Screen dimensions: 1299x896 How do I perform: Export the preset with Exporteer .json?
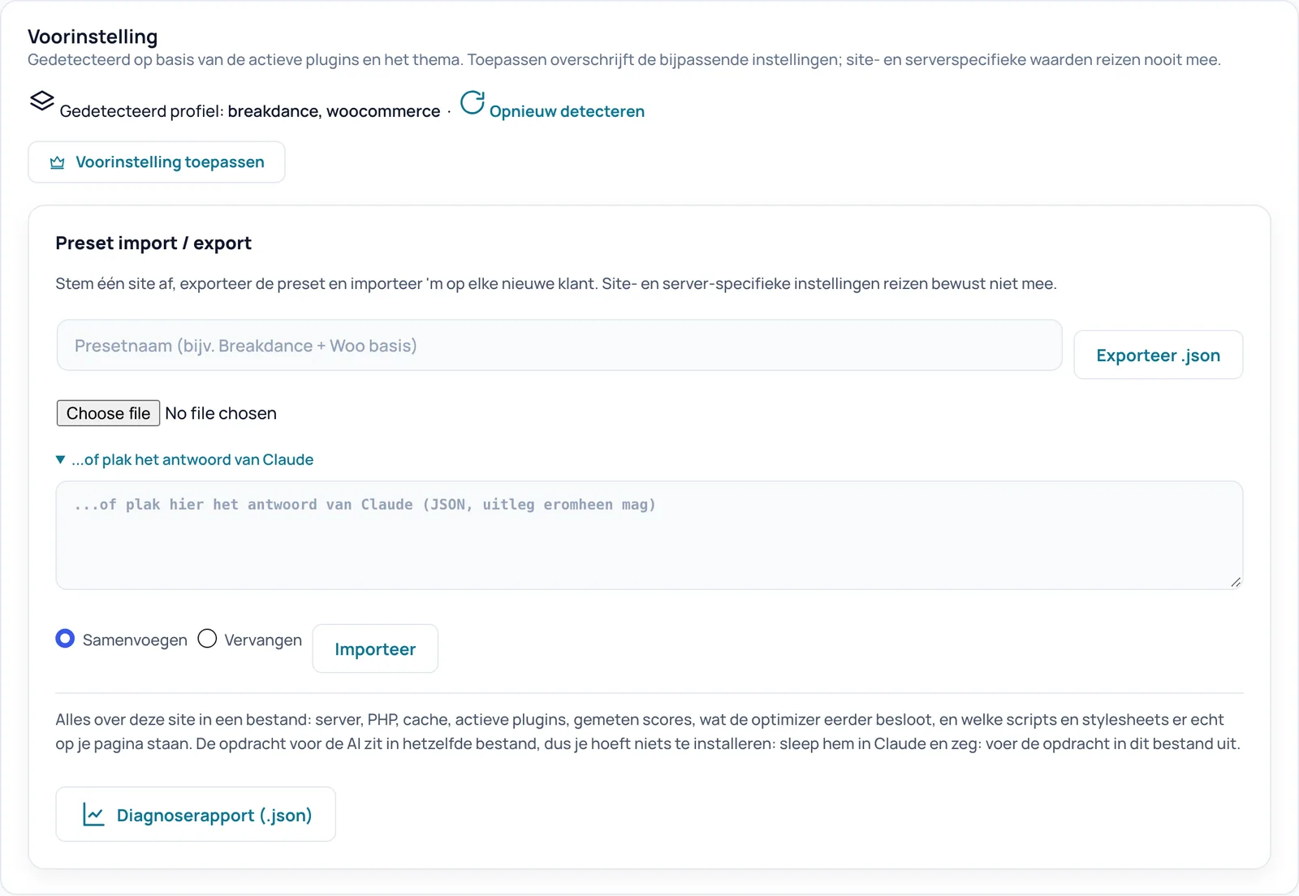click(1158, 355)
